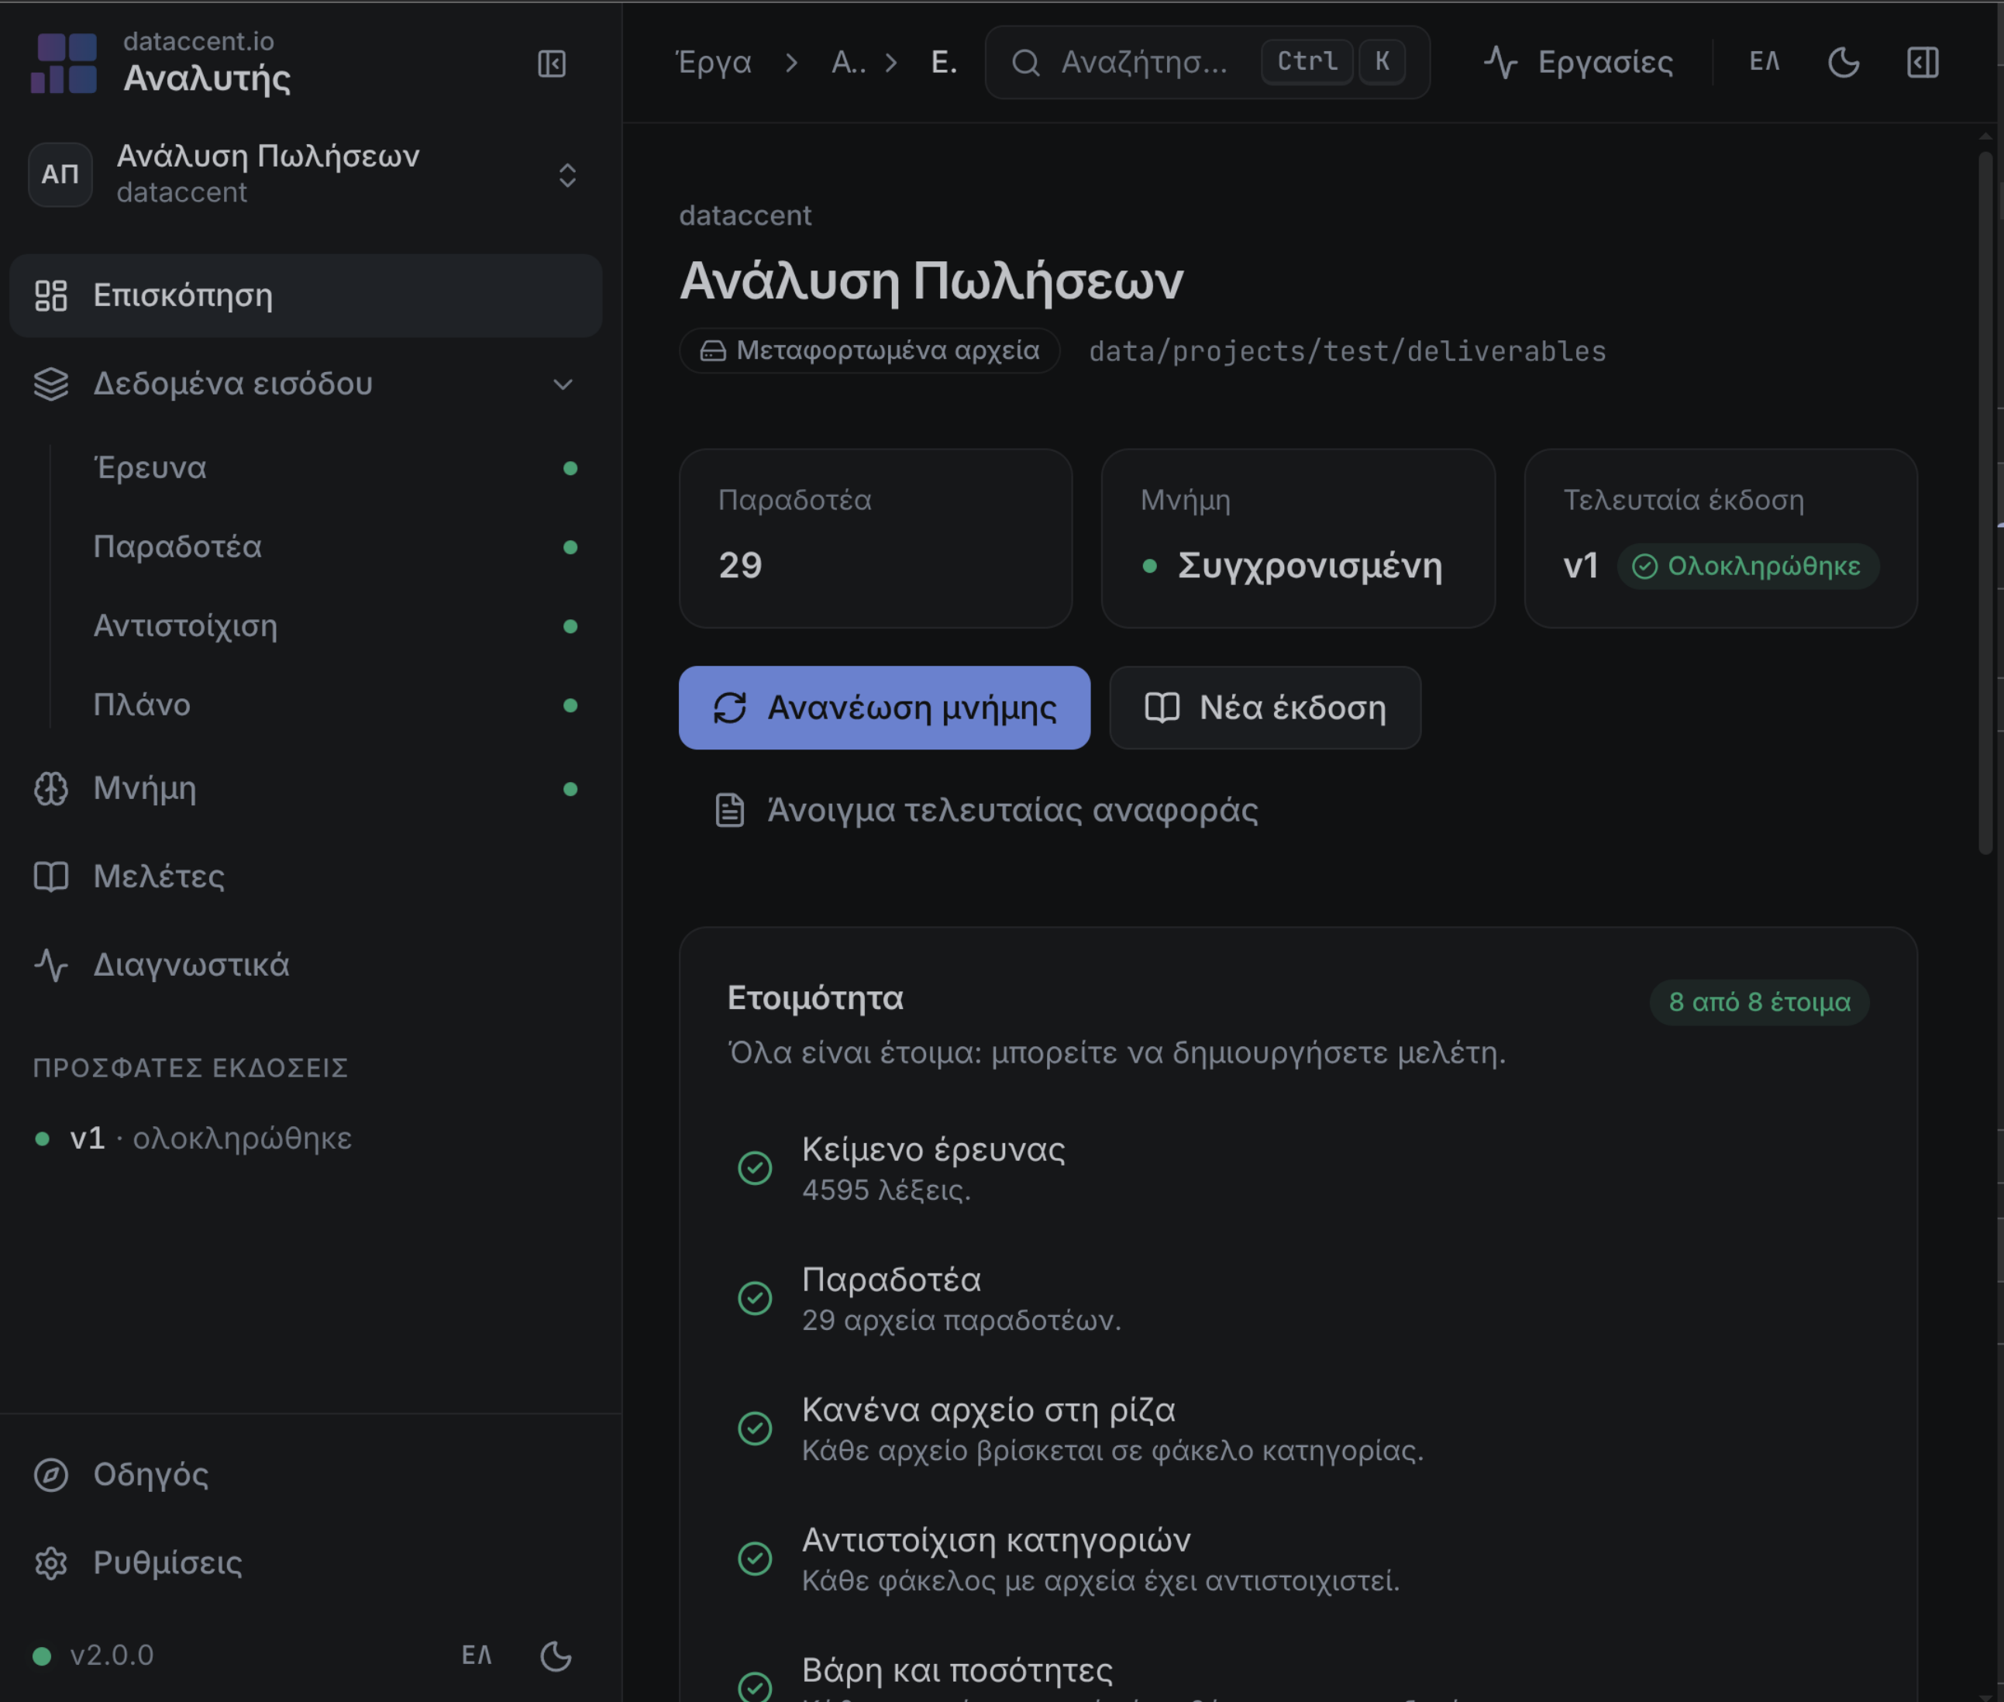
Task: Switch language via sidebar footer ΕΛ
Action: [x=477, y=1655]
